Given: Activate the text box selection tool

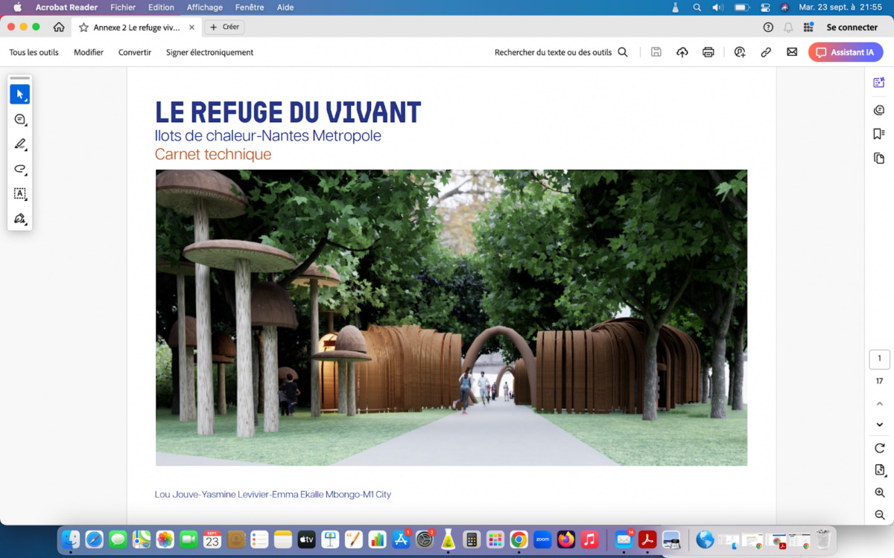Looking at the screenshot, I should (20, 193).
